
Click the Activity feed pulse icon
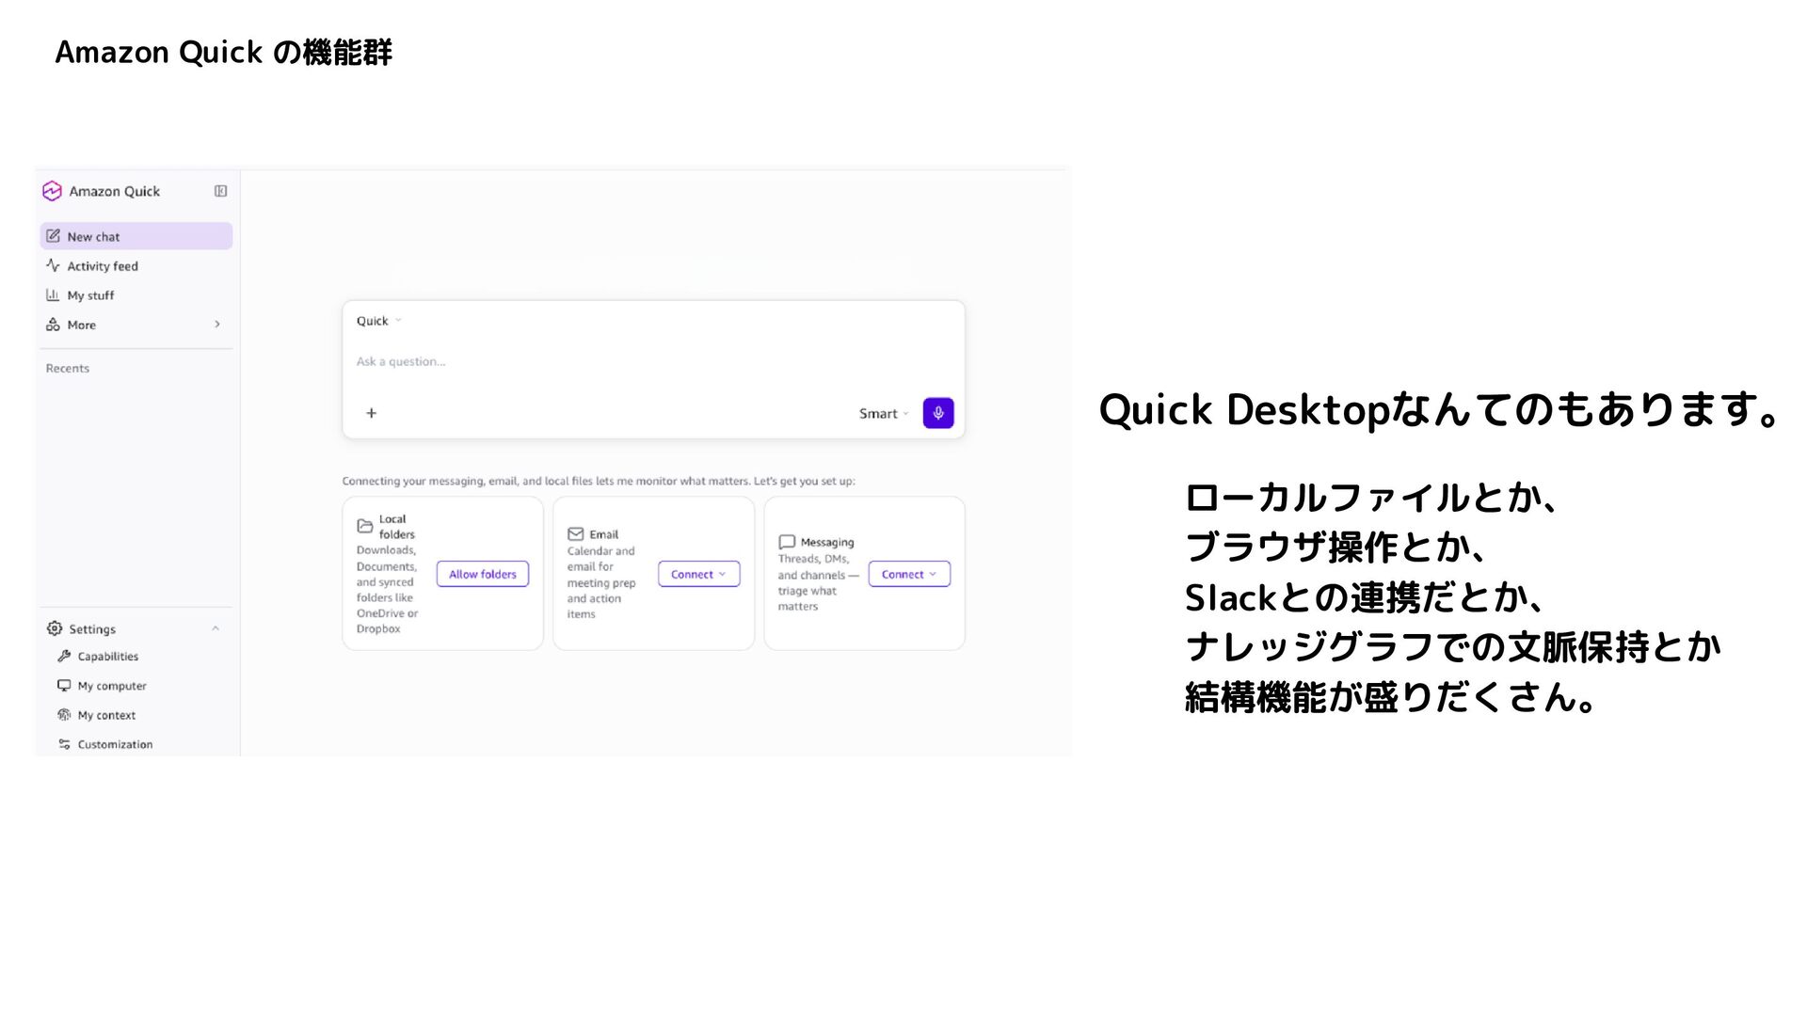(54, 265)
